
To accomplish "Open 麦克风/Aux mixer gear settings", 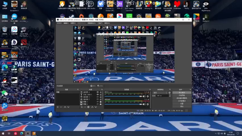I will (148, 96).
